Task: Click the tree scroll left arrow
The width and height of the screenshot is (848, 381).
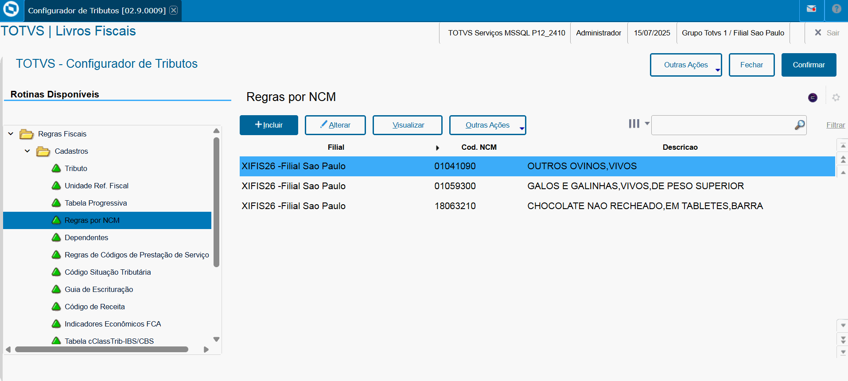Action: click(8, 350)
